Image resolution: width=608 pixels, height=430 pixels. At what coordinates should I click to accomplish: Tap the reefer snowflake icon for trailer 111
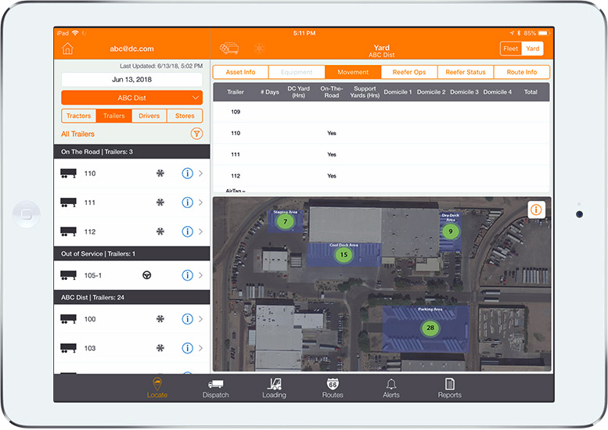coord(160,202)
